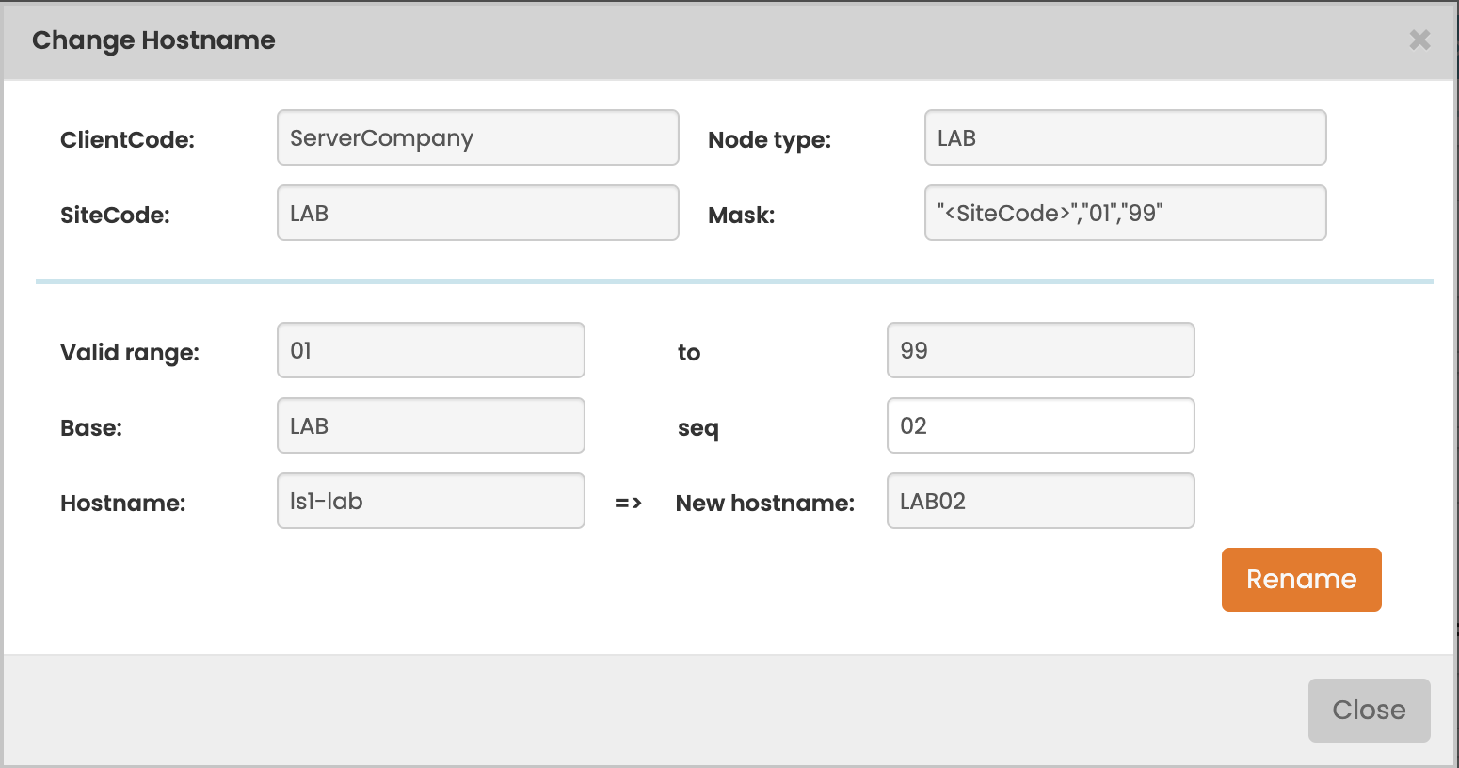The height and width of the screenshot is (768, 1459).
Task: Click the => arrow between hostname fields
Action: (x=628, y=504)
